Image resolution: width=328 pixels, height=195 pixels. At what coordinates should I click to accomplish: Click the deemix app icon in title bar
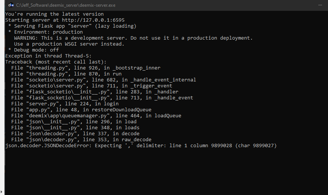[11, 5]
